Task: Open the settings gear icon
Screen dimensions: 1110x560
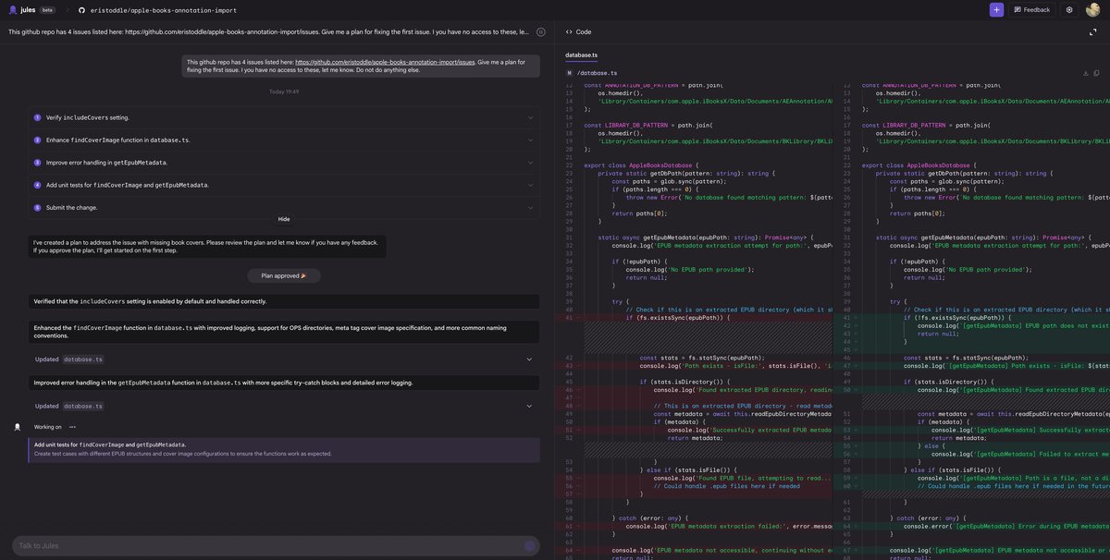Action: [1069, 9]
